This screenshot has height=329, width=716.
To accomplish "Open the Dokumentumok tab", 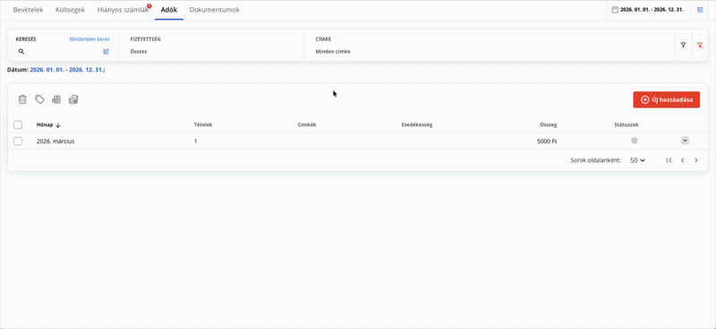I will 214,10.
